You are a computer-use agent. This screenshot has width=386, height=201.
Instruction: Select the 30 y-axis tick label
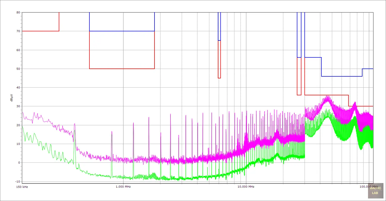[18, 106]
